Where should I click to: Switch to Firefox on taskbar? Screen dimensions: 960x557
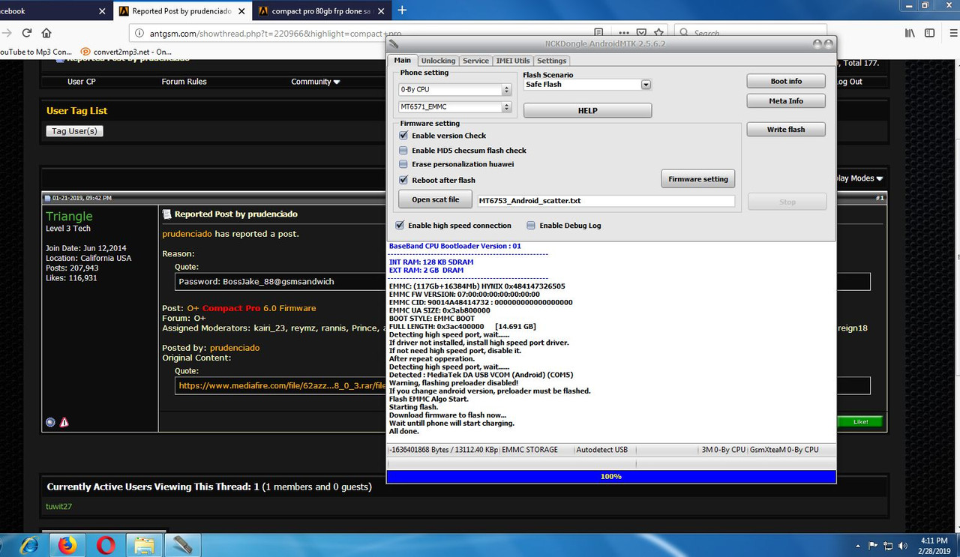(67, 545)
